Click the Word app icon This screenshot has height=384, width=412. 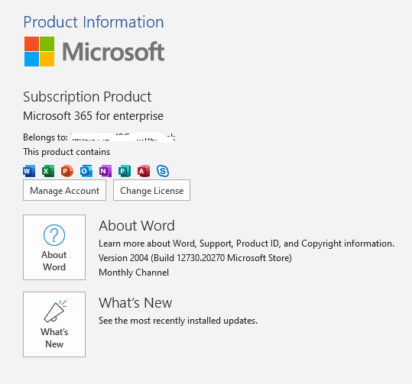click(x=29, y=171)
